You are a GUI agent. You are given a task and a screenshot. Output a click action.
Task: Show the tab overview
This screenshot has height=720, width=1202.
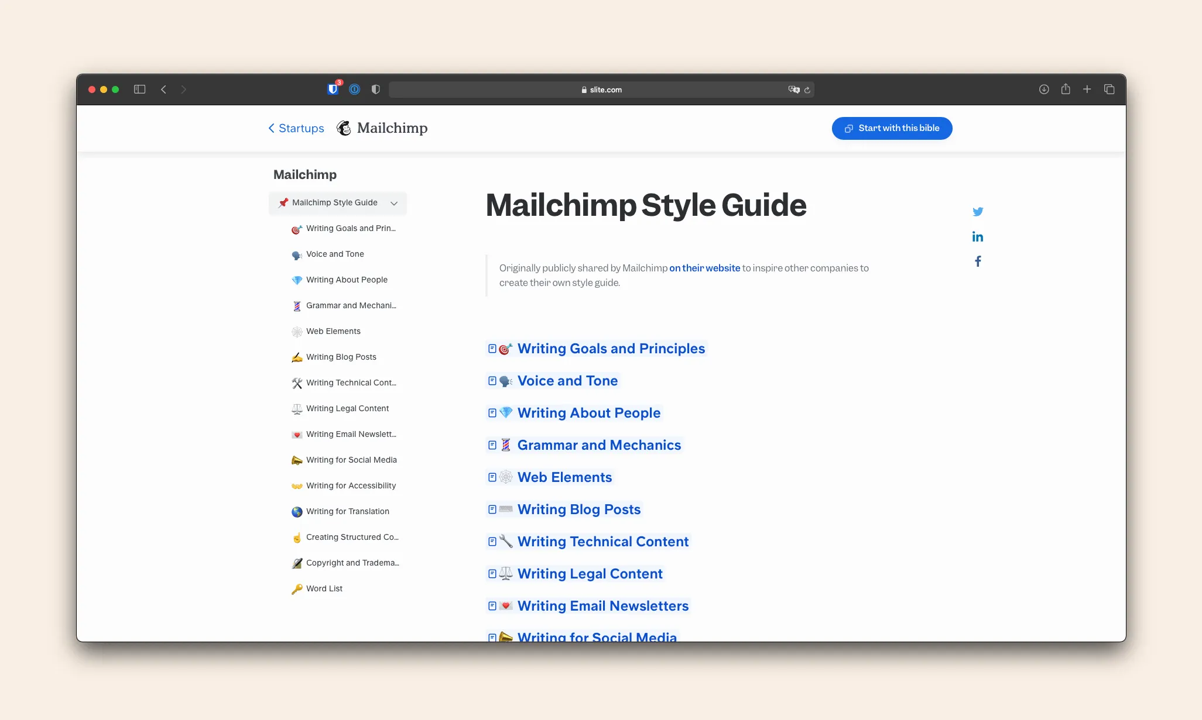1109,89
